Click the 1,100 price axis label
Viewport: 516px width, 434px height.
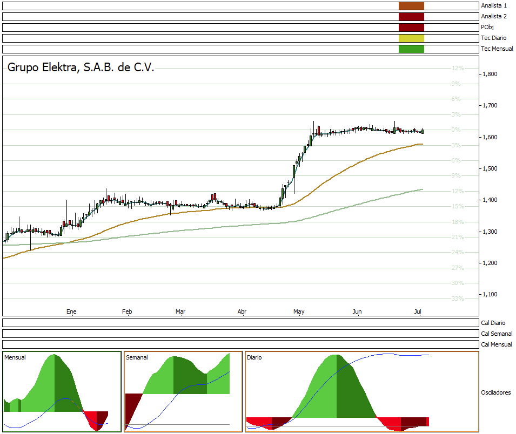(x=490, y=294)
